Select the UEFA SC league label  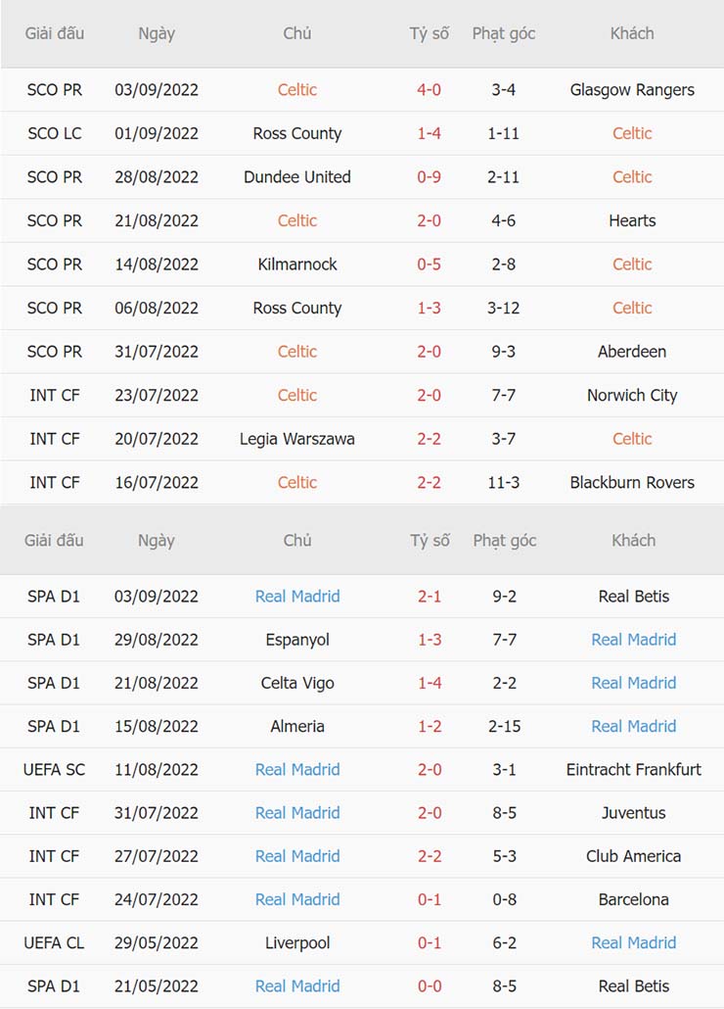coord(55,770)
